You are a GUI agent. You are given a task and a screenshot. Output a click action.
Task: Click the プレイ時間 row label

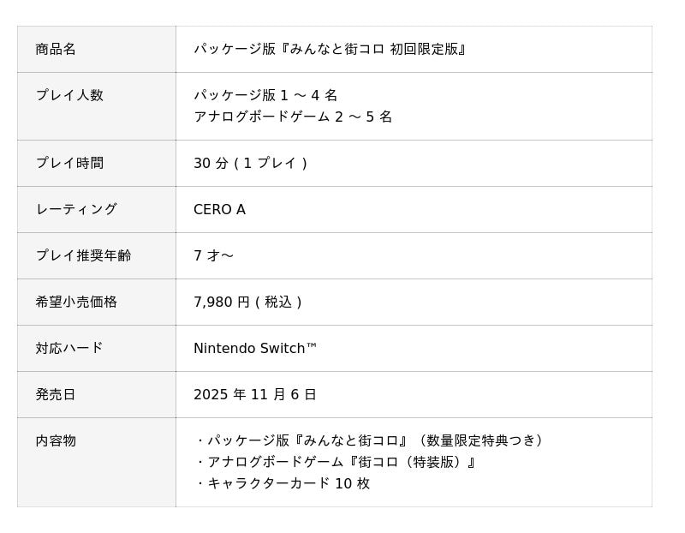click(x=69, y=163)
